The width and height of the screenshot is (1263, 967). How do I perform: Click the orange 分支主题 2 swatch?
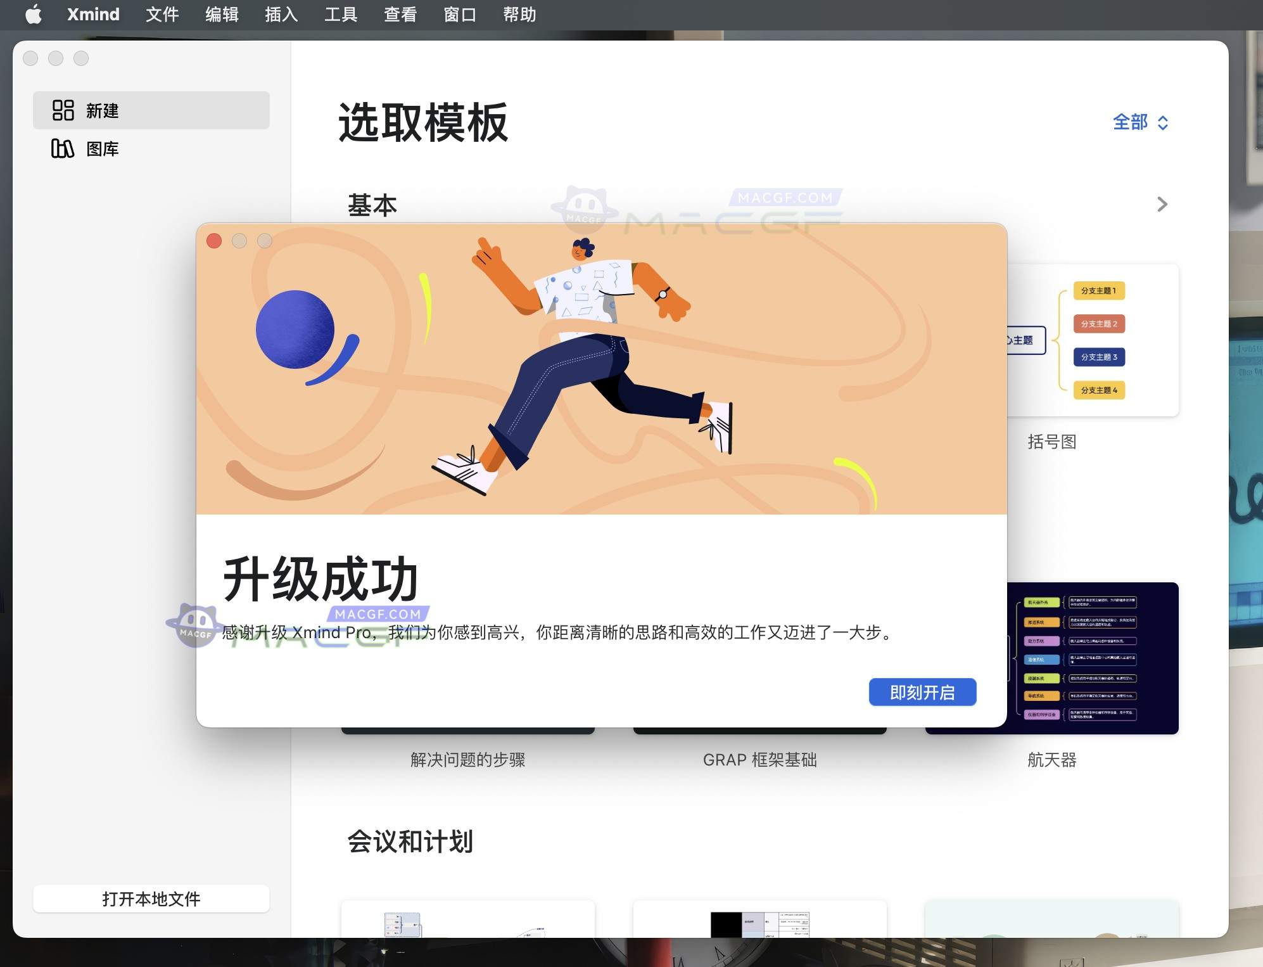pyautogui.click(x=1100, y=324)
